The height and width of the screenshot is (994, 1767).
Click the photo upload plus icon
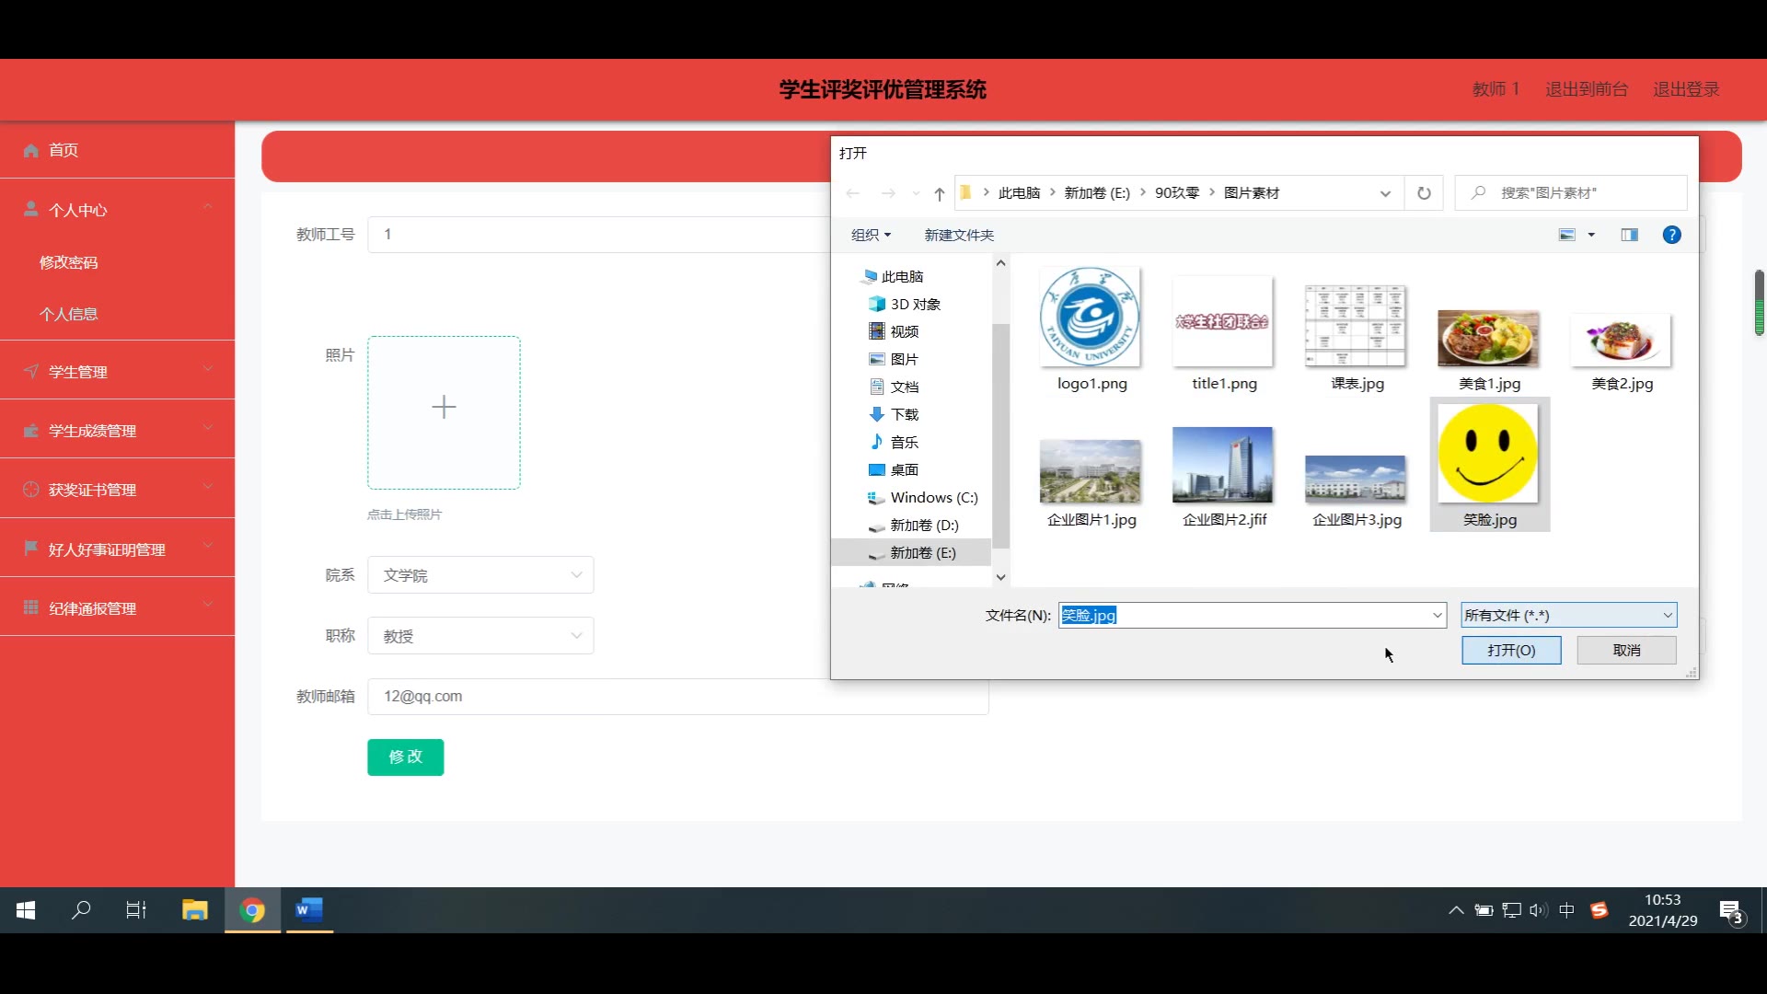[x=444, y=408]
